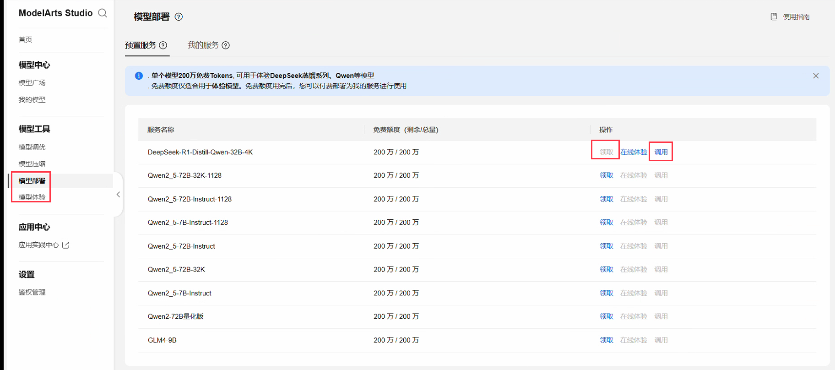Click 在线体验 for Qwen2_5-72B-Instruct
This screenshot has height=370, width=835.
click(634, 246)
